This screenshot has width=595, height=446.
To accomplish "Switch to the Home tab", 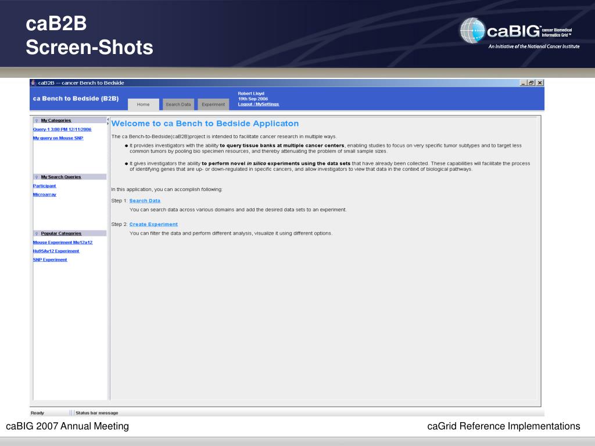I will click(143, 105).
